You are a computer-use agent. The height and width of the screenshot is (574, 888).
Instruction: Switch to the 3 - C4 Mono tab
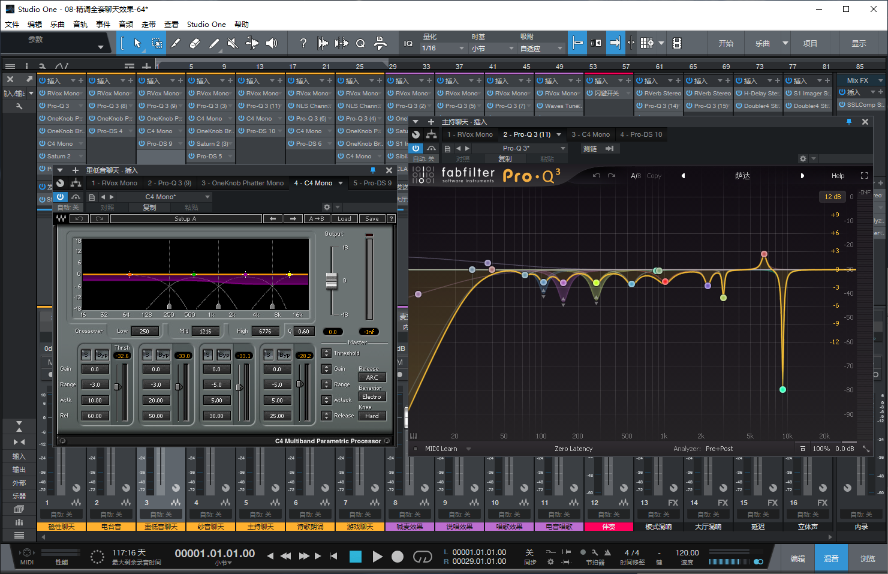tap(590, 134)
